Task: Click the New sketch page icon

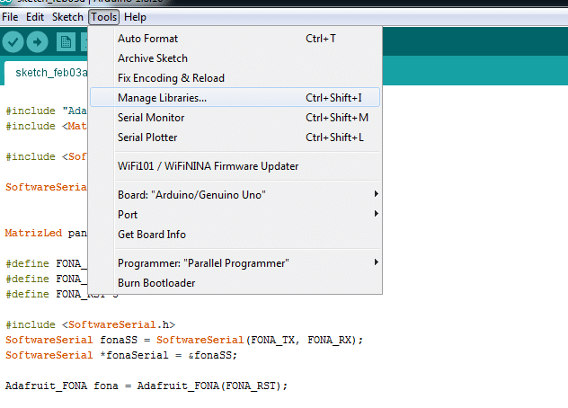Action: [x=66, y=42]
